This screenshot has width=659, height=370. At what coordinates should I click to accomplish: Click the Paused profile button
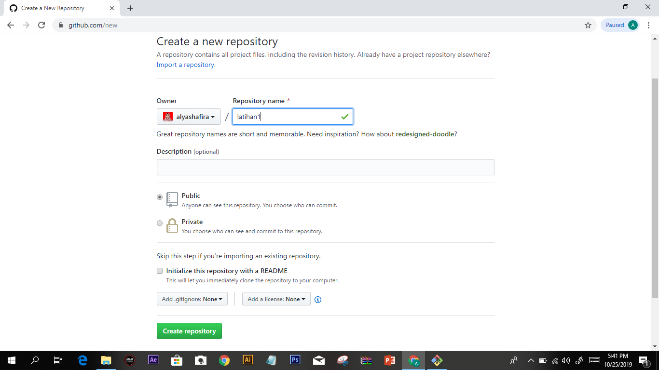pyautogui.click(x=620, y=25)
